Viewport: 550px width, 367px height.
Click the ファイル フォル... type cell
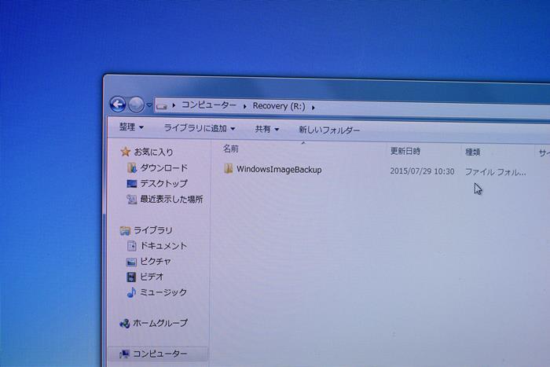click(x=495, y=172)
